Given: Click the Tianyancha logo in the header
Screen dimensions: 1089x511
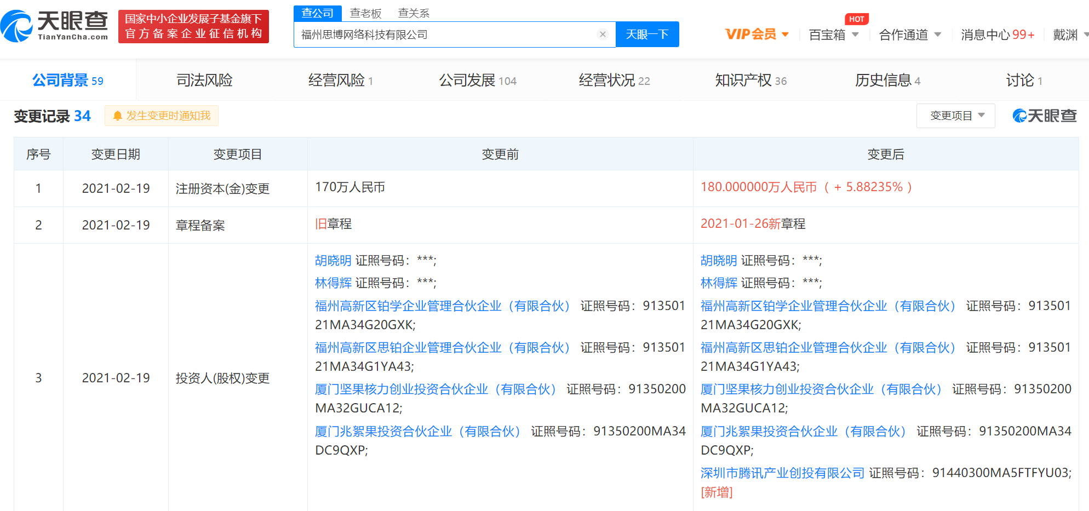Looking at the screenshot, I should [x=55, y=26].
